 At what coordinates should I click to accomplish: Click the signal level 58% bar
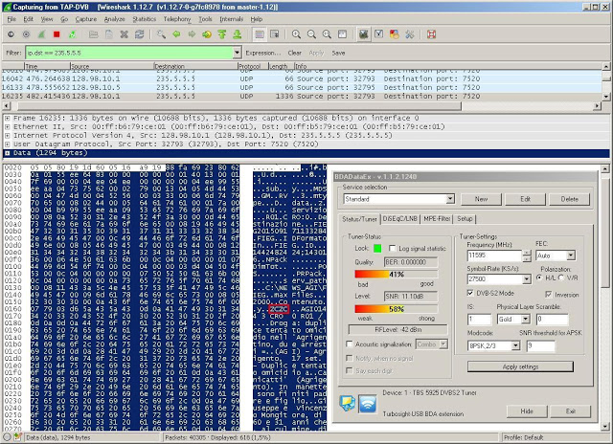tap(396, 309)
